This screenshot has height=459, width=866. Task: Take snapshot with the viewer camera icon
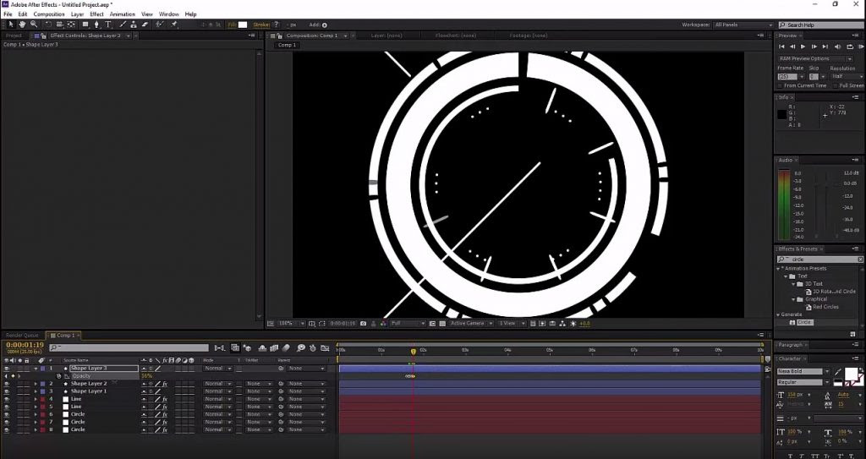click(363, 324)
